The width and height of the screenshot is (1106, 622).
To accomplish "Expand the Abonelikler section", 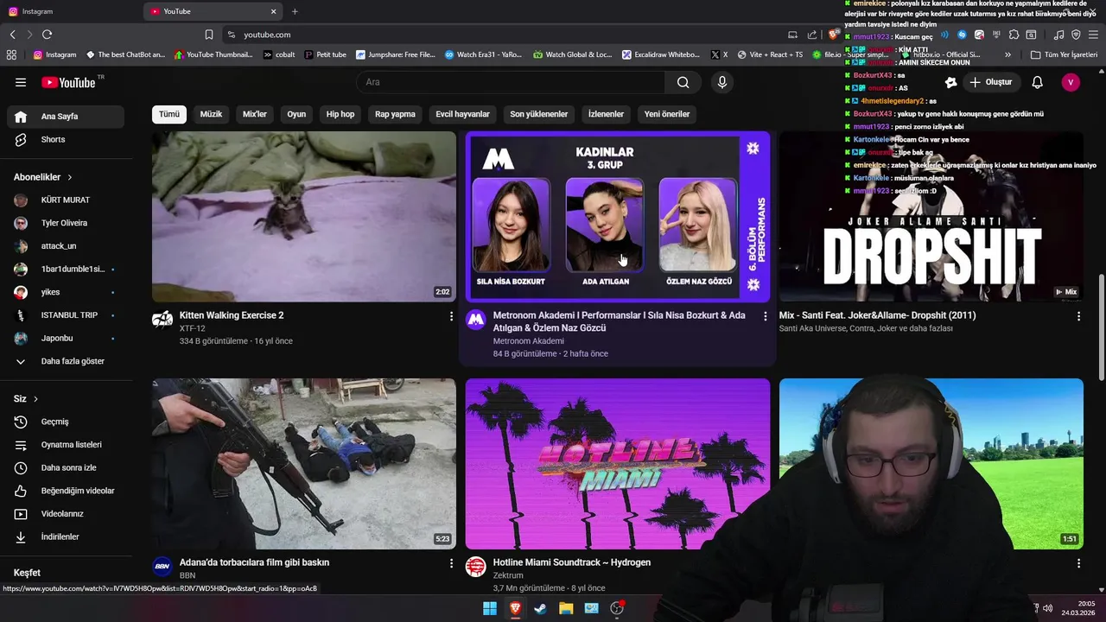I will [x=43, y=177].
